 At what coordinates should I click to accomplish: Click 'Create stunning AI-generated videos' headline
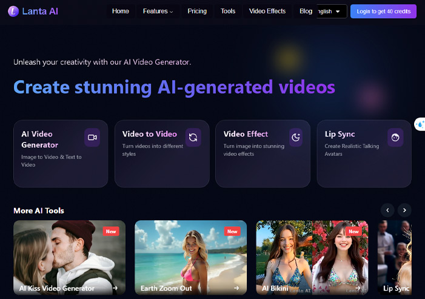[x=174, y=87]
